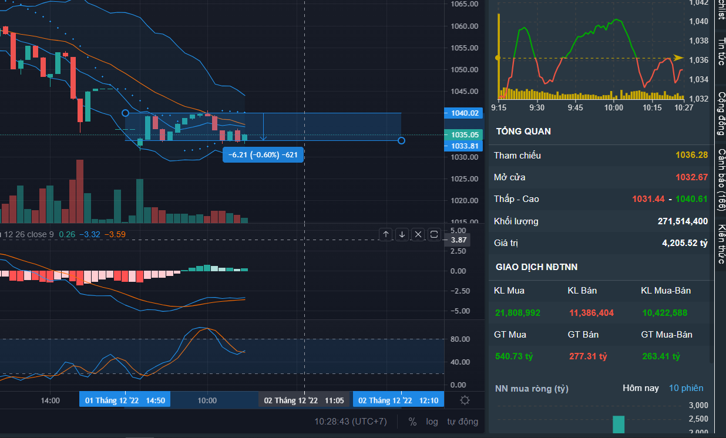The width and height of the screenshot is (726, 438).
Task: Click the -6.21 (-0.60%) measurement label
Action: 263,155
